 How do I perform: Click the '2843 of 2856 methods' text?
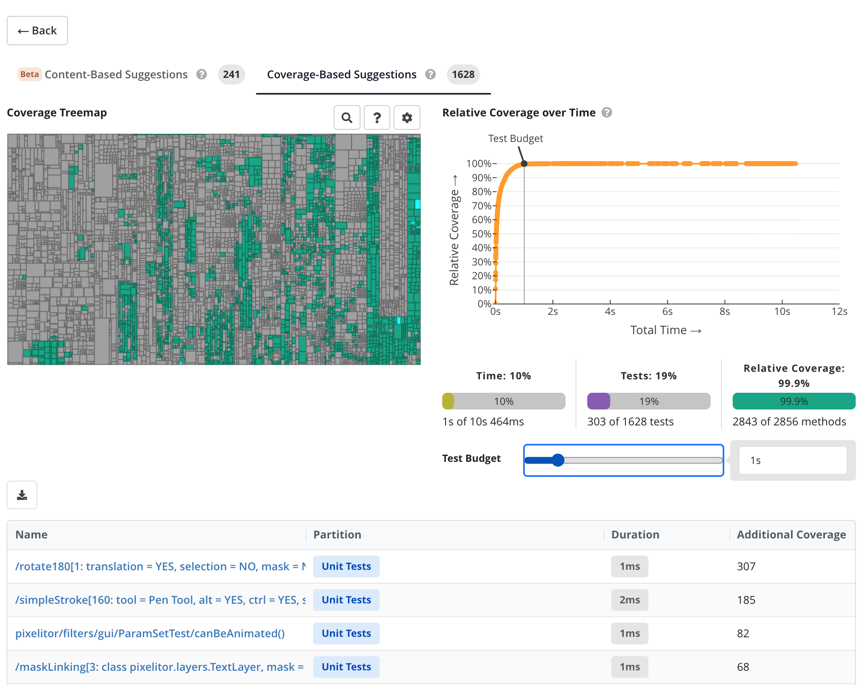tap(789, 422)
